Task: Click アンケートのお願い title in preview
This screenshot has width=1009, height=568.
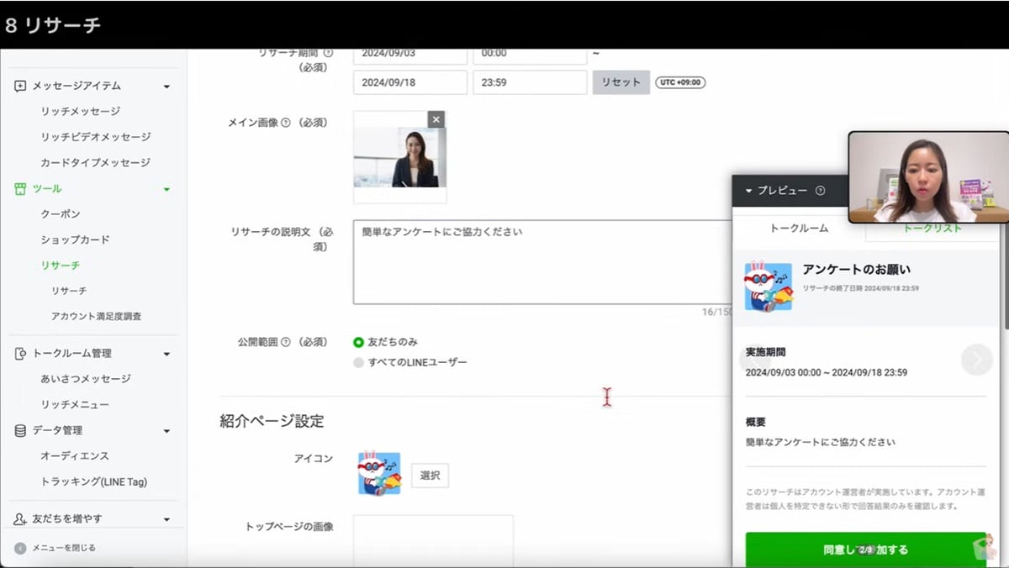Action: click(x=856, y=270)
